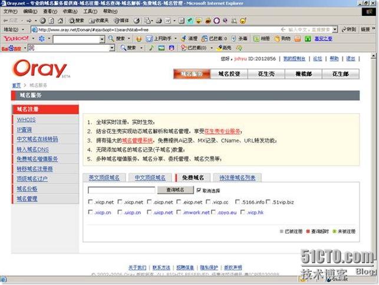This screenshot has width=379, height=285.
Task: Click the IE Refresh page icon
Action: click(51, 21)
